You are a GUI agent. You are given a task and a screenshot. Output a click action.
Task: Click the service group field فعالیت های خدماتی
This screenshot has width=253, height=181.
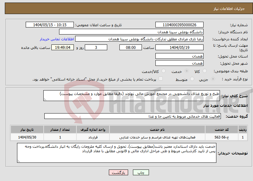pos(133,116)
